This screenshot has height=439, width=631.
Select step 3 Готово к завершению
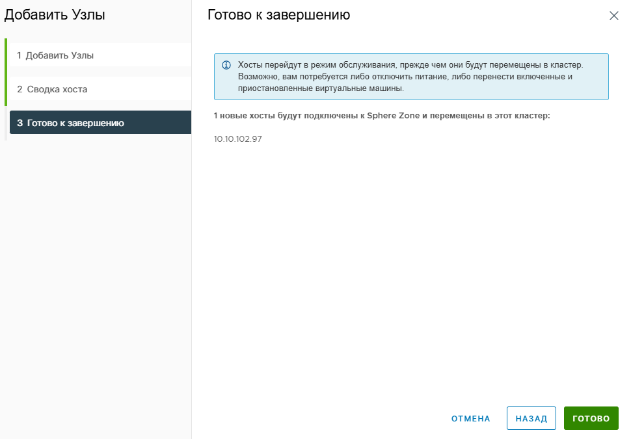click(100, 123)
